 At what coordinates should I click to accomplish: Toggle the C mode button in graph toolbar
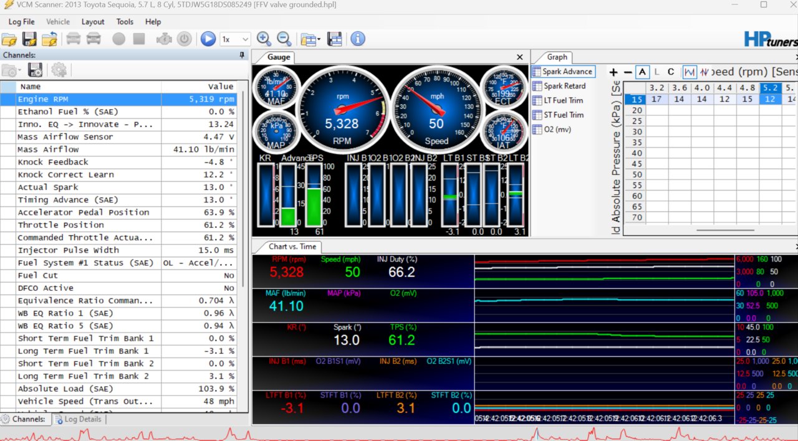tap(671, 72)
